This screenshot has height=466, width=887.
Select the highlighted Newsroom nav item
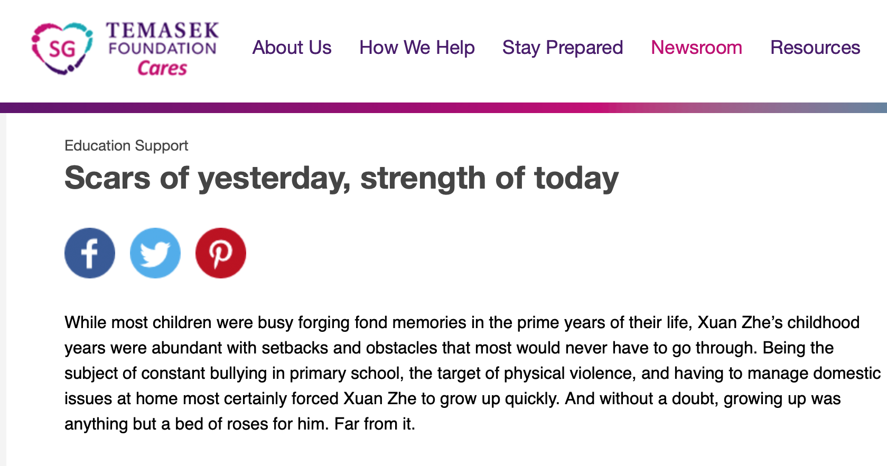[696, 48]
